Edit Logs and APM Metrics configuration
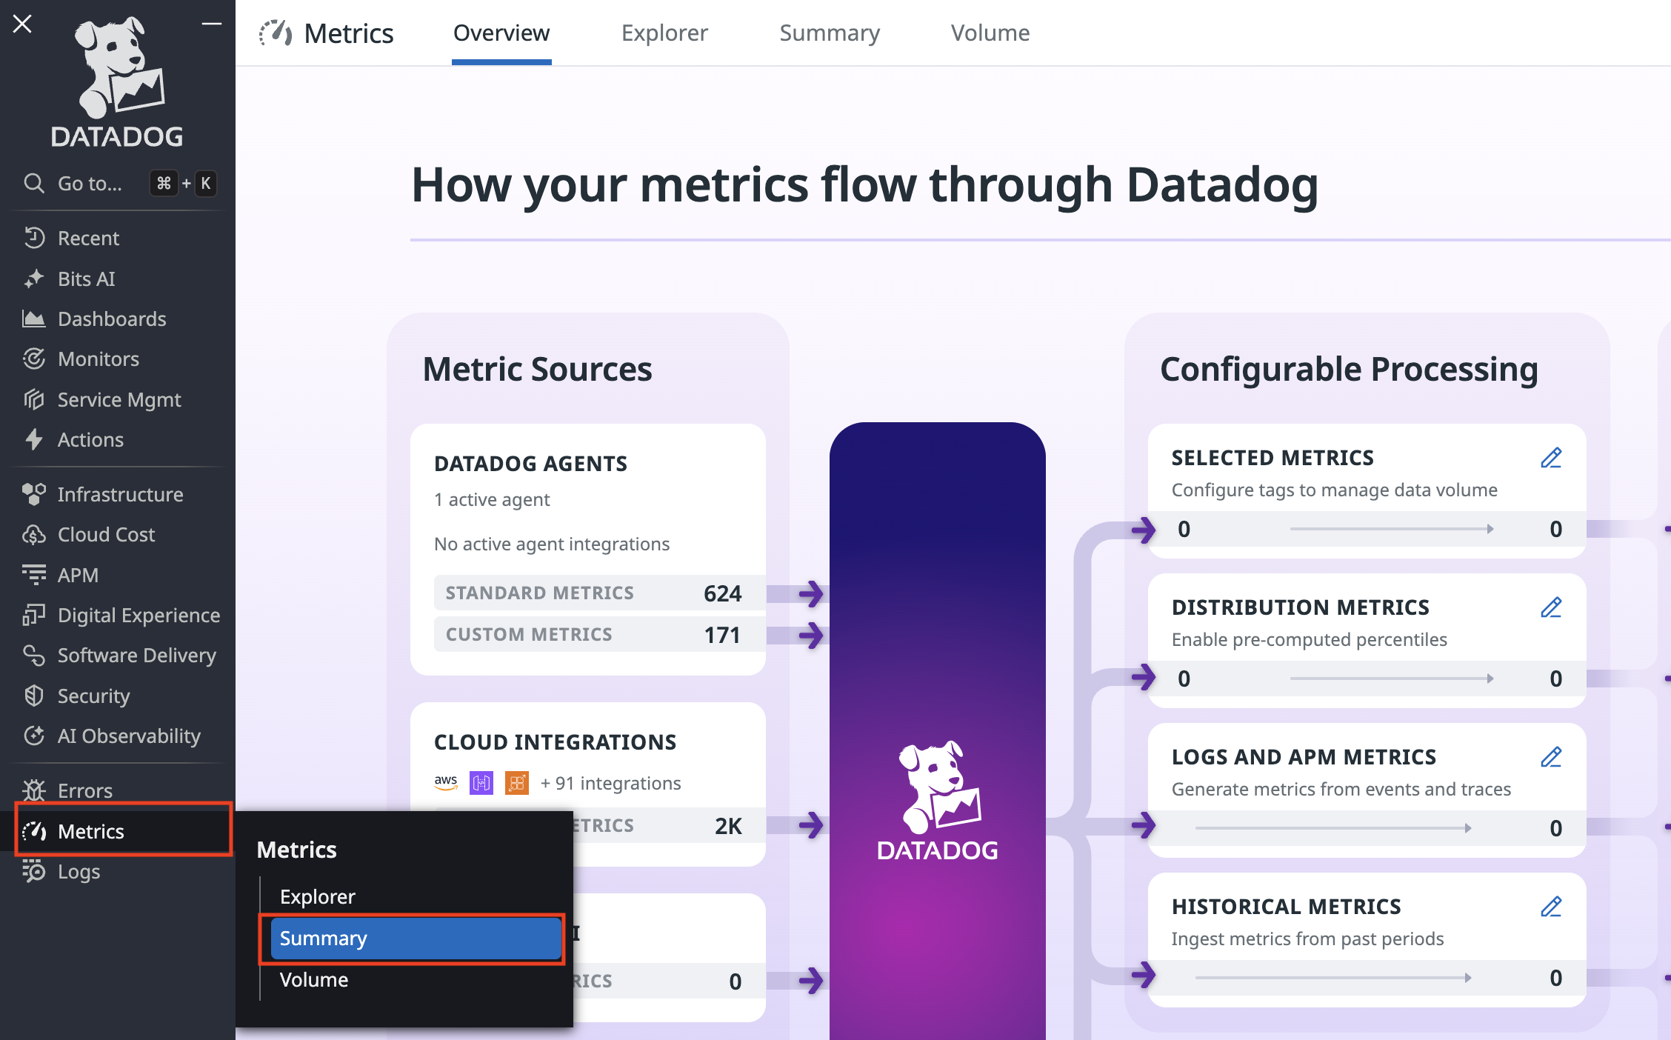The width and height of the screenshot is (1671, 1040). (1551, 757)
